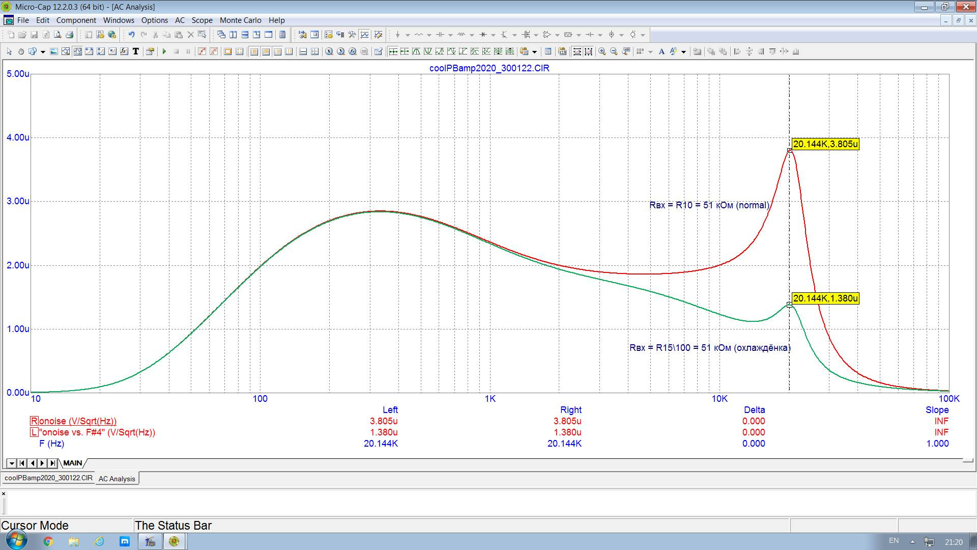Go to the last page navigation button
This screenshot has width=977, height=550.
[52, 463]
